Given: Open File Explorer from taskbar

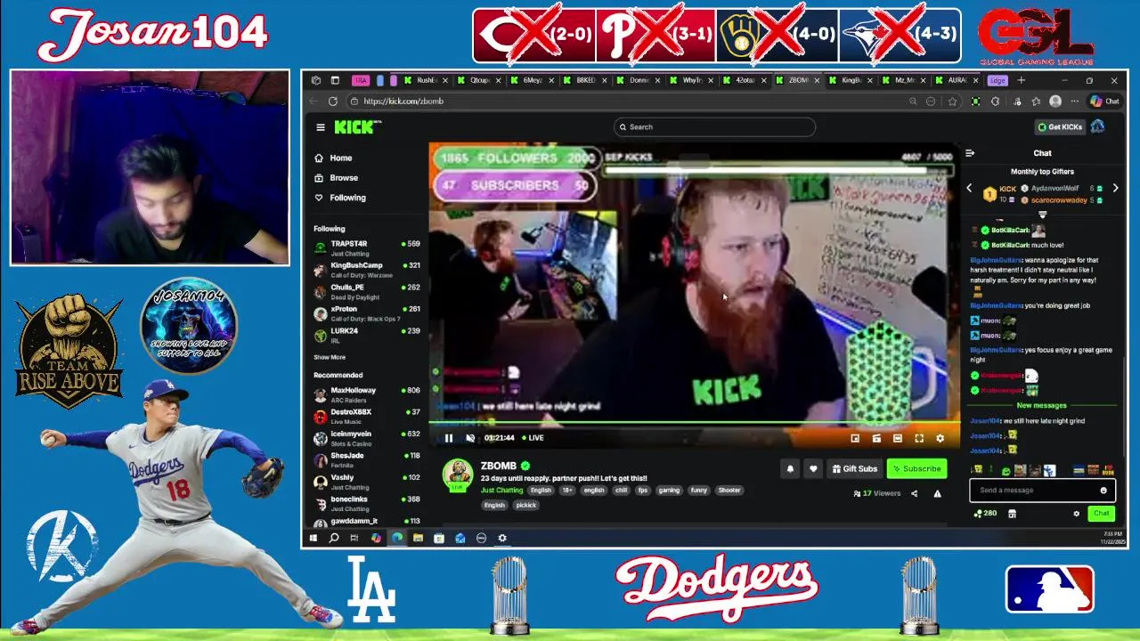Looking at the screenshot, I should tap(418, 538).
